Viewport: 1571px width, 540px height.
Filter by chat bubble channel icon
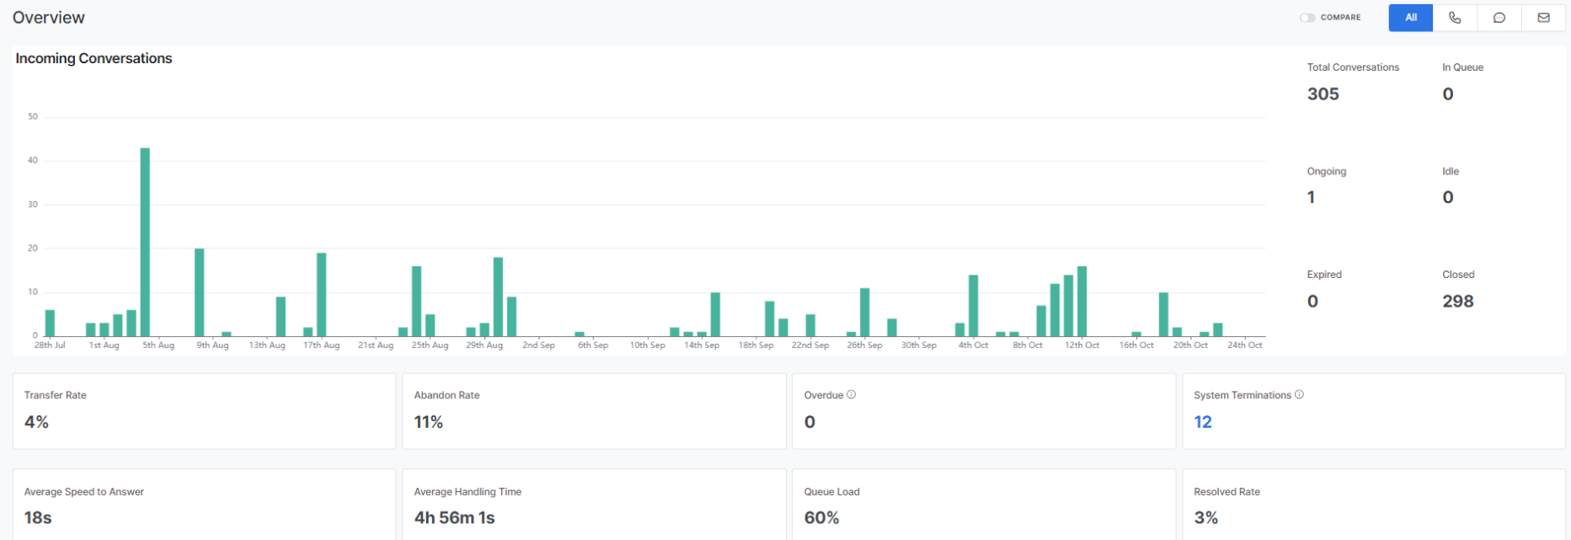[x=1499, y=18]
